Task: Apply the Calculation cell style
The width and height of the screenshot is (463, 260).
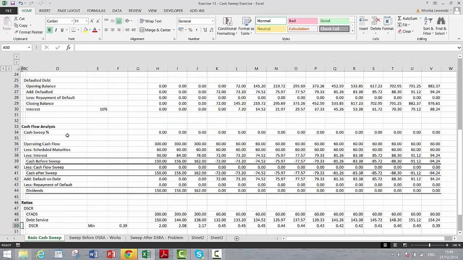Action: pos(302,29)
